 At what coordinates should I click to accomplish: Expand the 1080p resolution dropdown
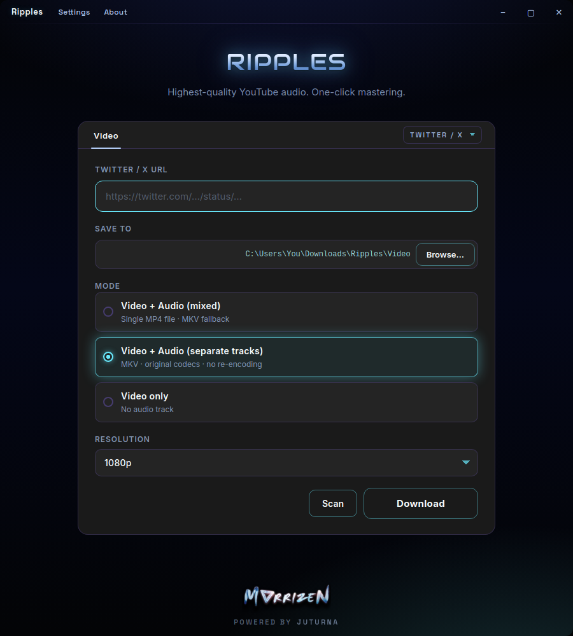coord(286,463)
